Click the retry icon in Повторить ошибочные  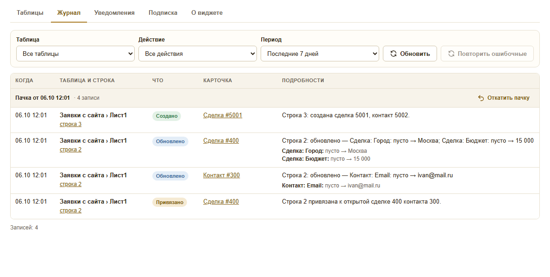point(451,54)
